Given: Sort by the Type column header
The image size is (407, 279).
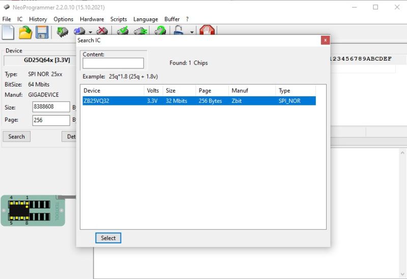Looking at the screenshot, I should 296,91.
